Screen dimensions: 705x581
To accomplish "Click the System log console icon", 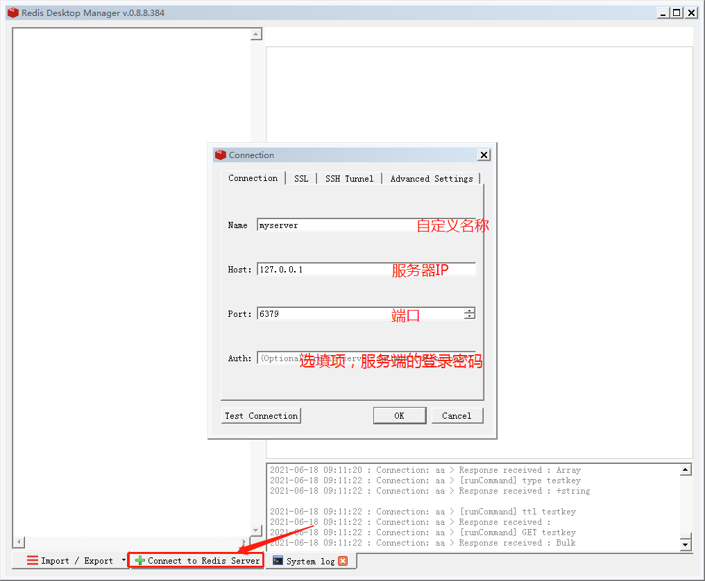I will 278,560.
